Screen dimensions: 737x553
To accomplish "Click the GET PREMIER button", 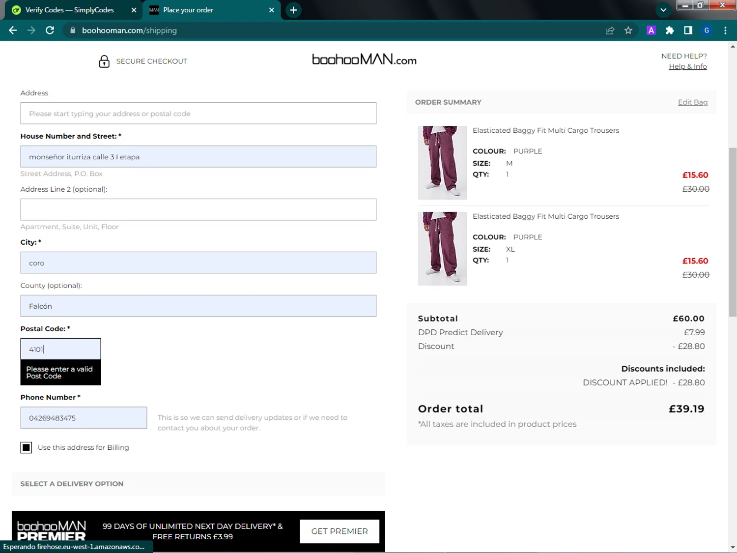I will pyautogui.click(x=340, y=531).
